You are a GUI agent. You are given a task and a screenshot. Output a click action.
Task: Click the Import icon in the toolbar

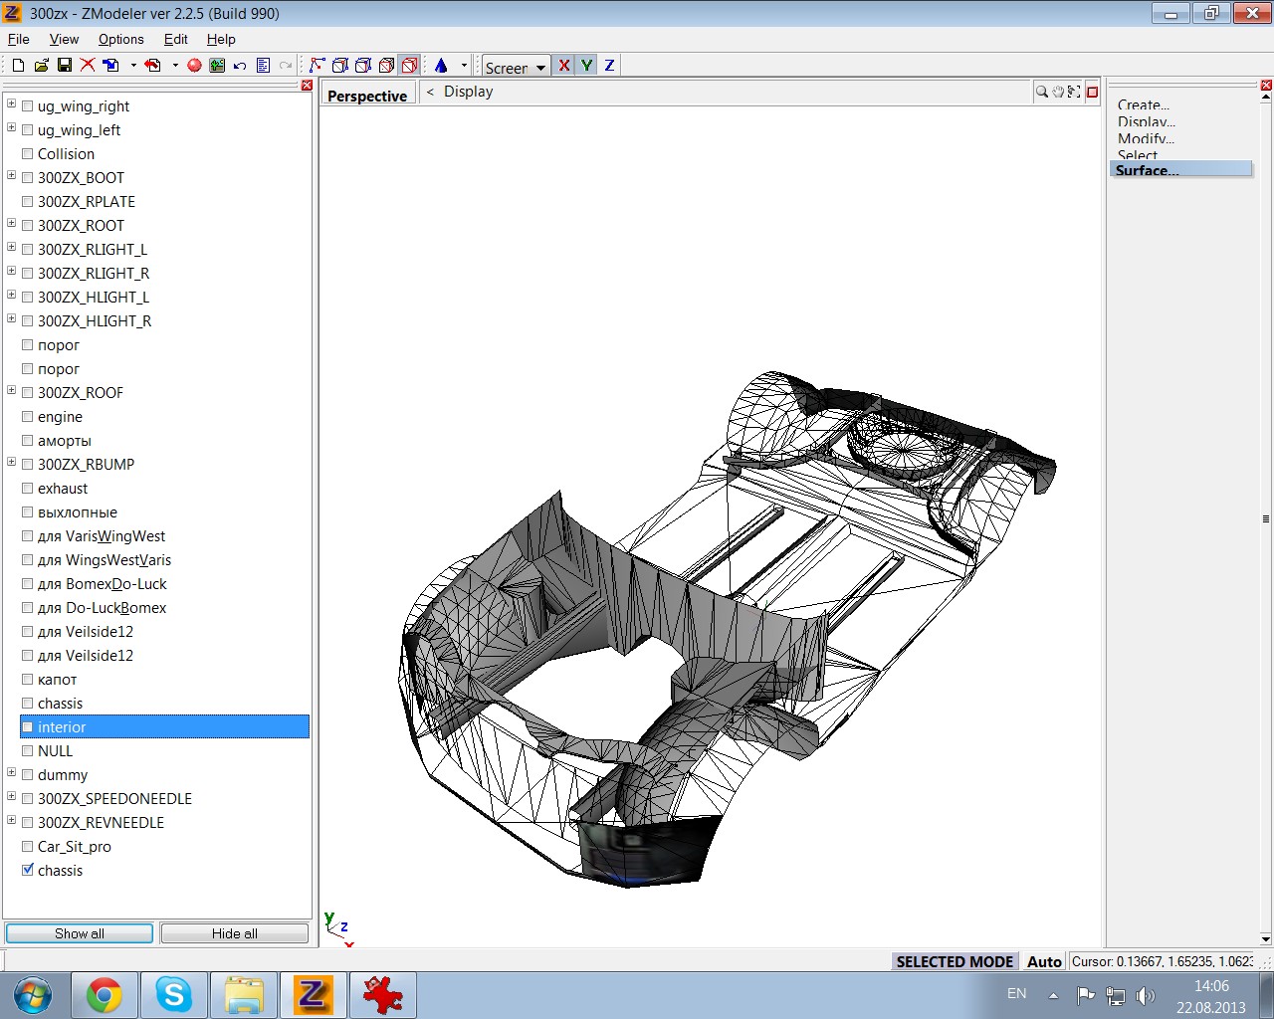(110, 66)
